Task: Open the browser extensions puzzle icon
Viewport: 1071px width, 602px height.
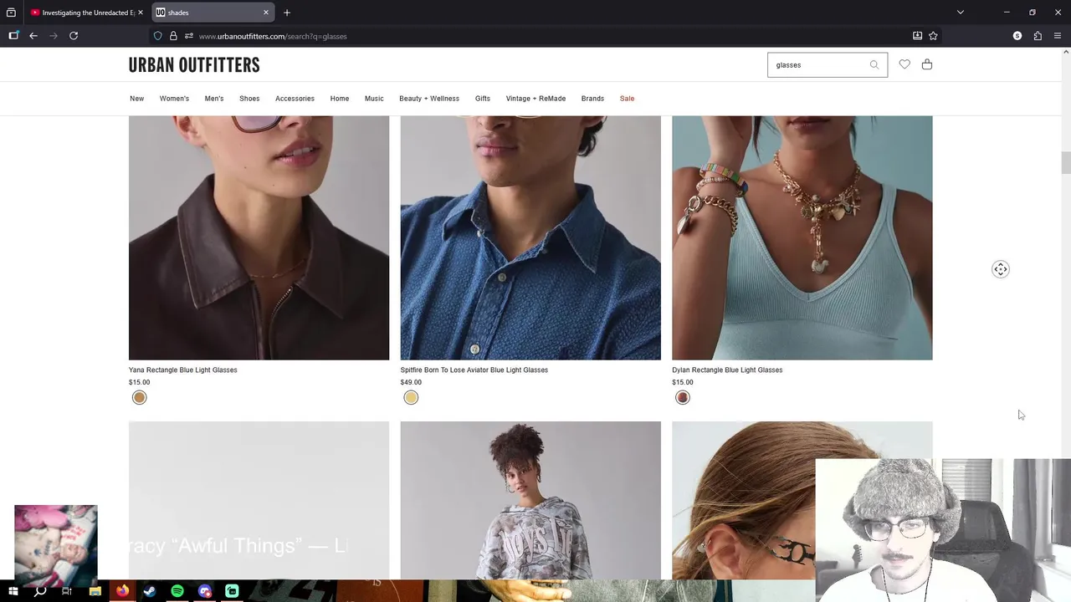Action: click(x=1038, y=36)
